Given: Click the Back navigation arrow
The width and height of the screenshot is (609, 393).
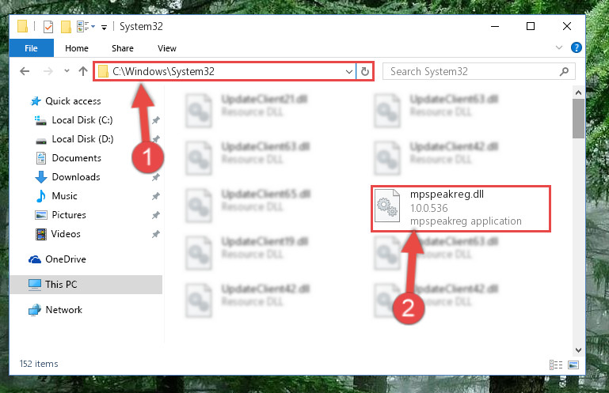Looking at the screenshot, I should [25, 71].
